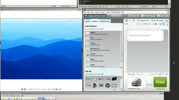The height and width of the screenshot is (100, 179).
Task: Toggle the highlighted alignment button
Action: (164, 24)
